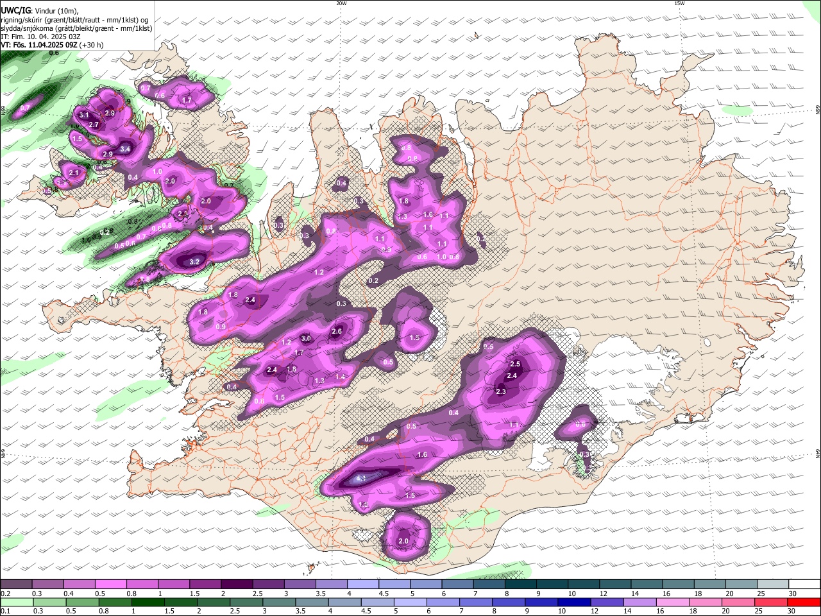Click the lower legend label 4.5
The height and width of the screenshot is (616, 821).
point(366,611)
